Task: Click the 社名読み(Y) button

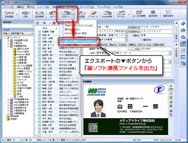Action: (134, 31)
